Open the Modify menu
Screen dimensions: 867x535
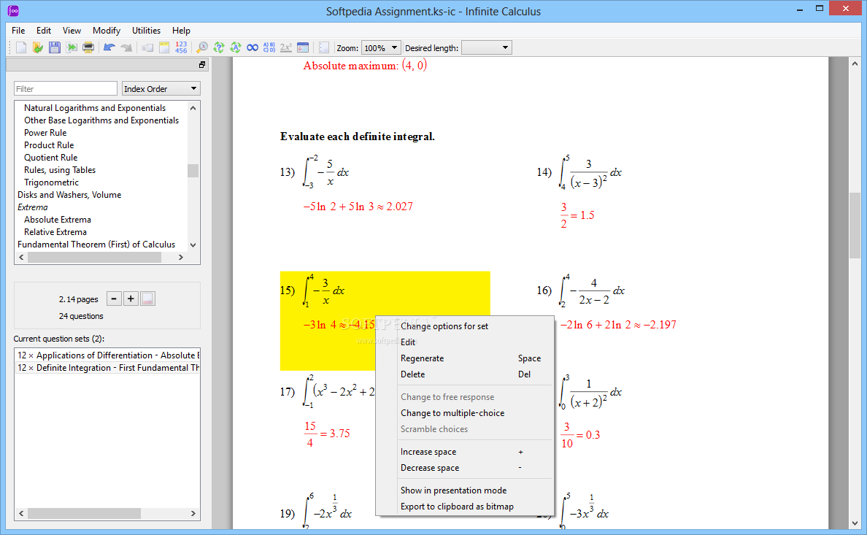106,31
